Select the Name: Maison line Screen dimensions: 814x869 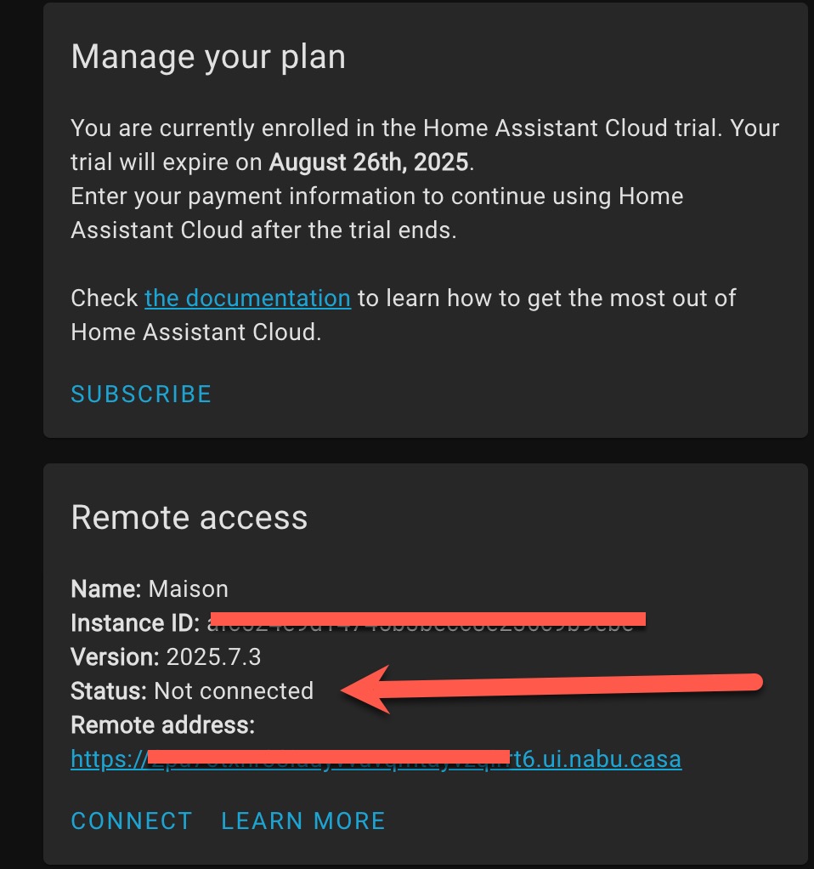coord(150,588)
